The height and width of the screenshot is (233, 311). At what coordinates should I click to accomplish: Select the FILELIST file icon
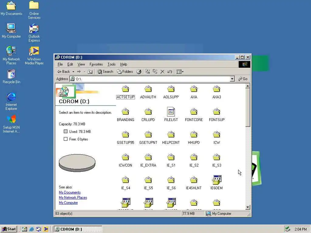171,112
